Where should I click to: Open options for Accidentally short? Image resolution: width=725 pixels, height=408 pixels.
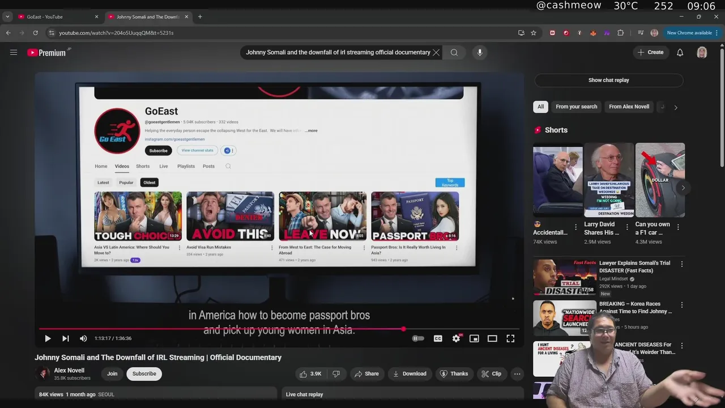(576, 227)
